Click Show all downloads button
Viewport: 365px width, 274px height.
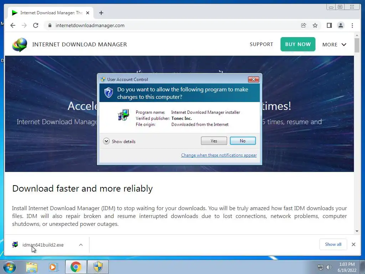click(333, 244)
